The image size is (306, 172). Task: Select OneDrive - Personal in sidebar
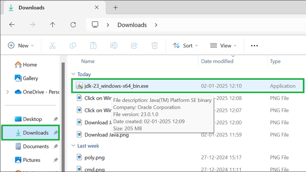coord(37,92)
